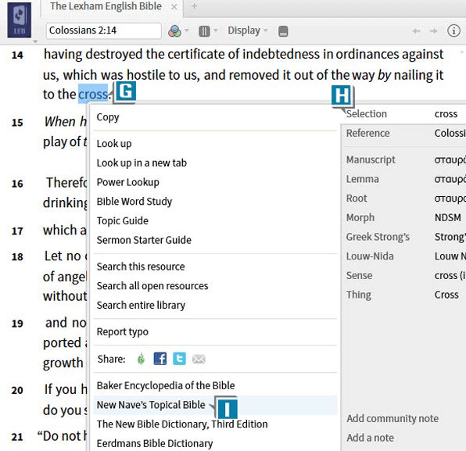The image size is (466, 451).
Task: Toggle the reading view panel icon
Action: [283, 31]
